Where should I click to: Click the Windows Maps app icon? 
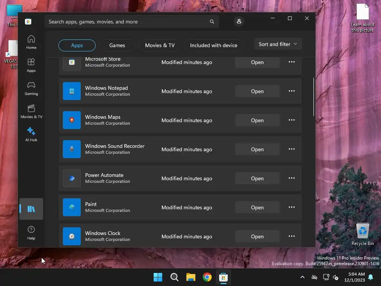coord(72,120)
